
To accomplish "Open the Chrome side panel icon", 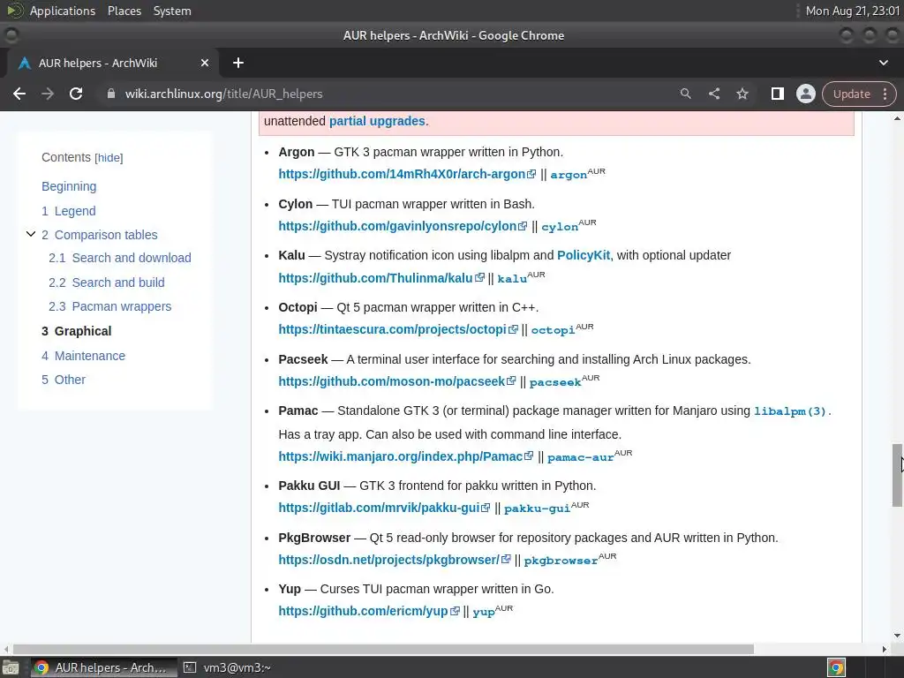I will pyautogui.click(x=777, y=94).
